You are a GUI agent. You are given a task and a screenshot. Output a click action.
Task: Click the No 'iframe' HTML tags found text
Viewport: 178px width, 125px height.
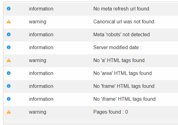pyautogui.click(x=124, y=99)
